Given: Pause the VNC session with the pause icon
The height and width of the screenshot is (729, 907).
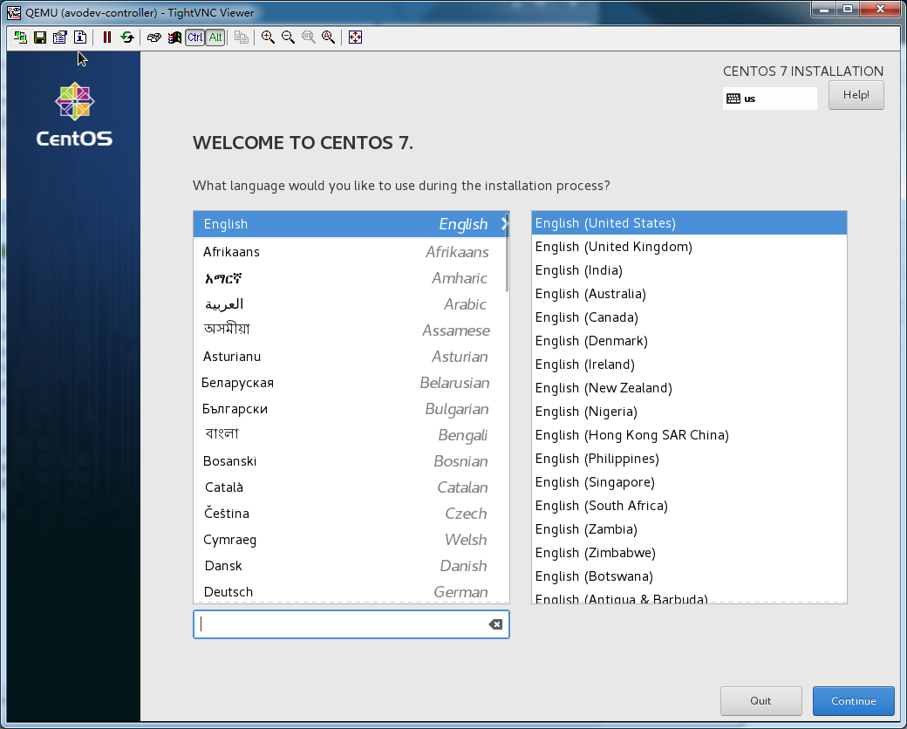Looking at the screenshot, I should [x=107, y=37].
